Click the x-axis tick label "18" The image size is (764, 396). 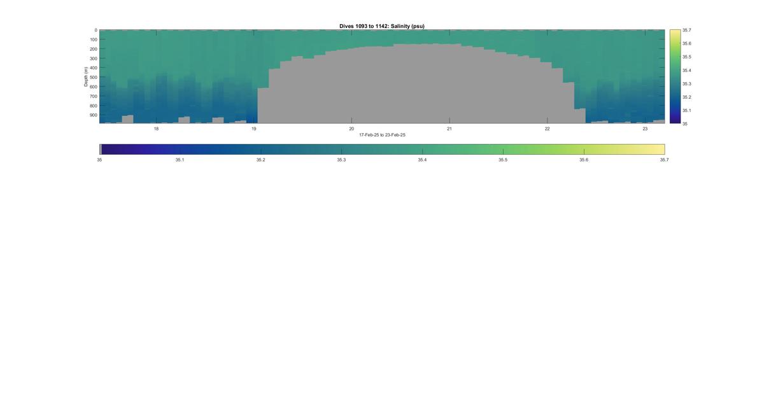tap(156, 129)
